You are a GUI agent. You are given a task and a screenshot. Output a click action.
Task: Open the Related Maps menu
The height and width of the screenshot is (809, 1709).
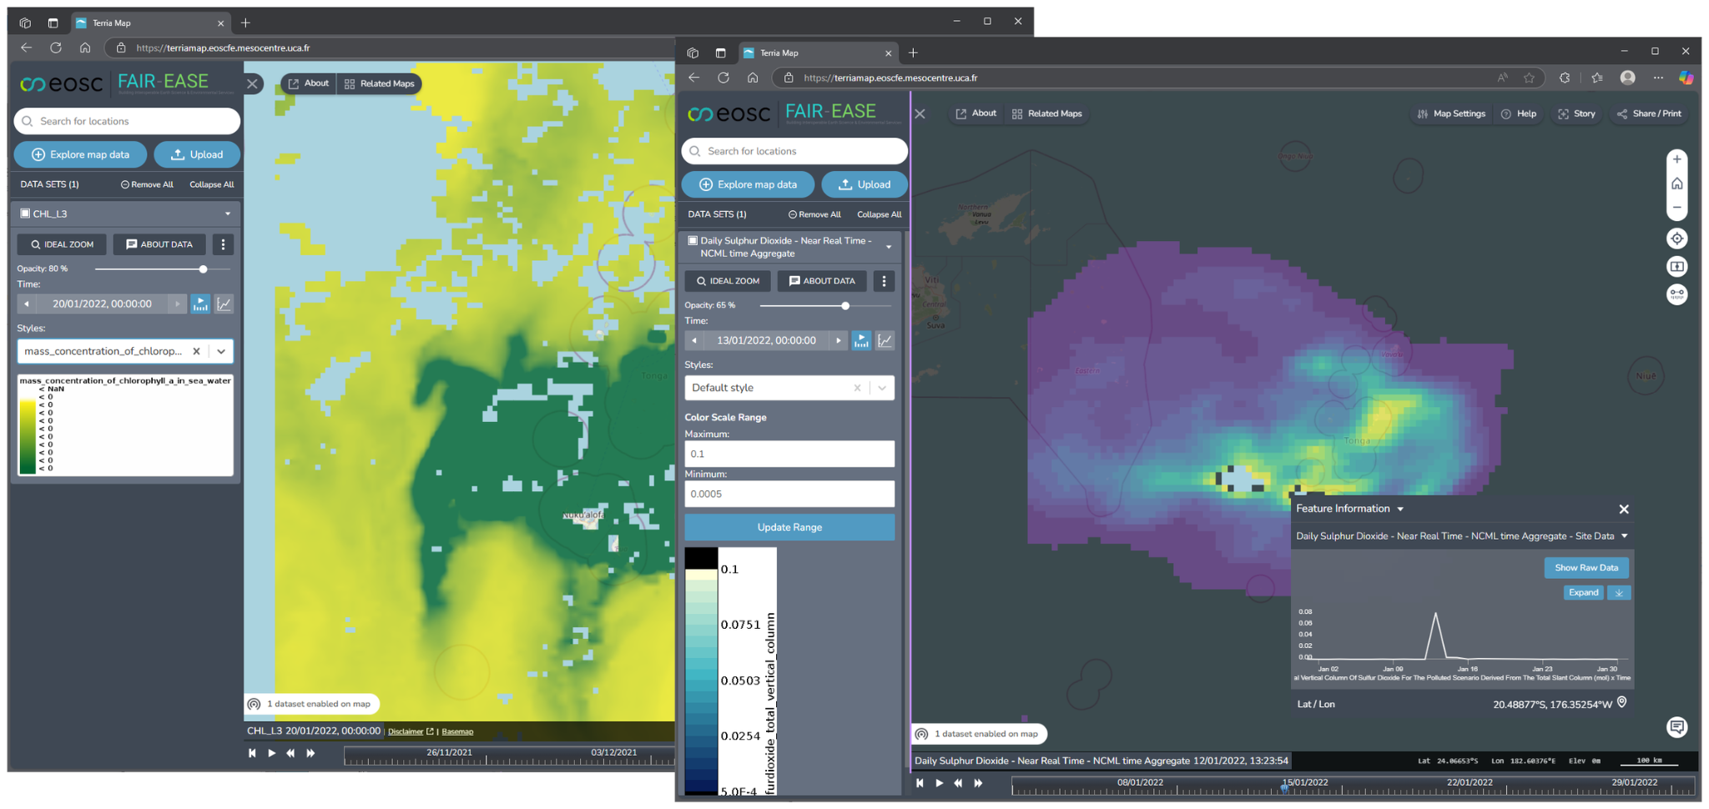pos(1047,113)
